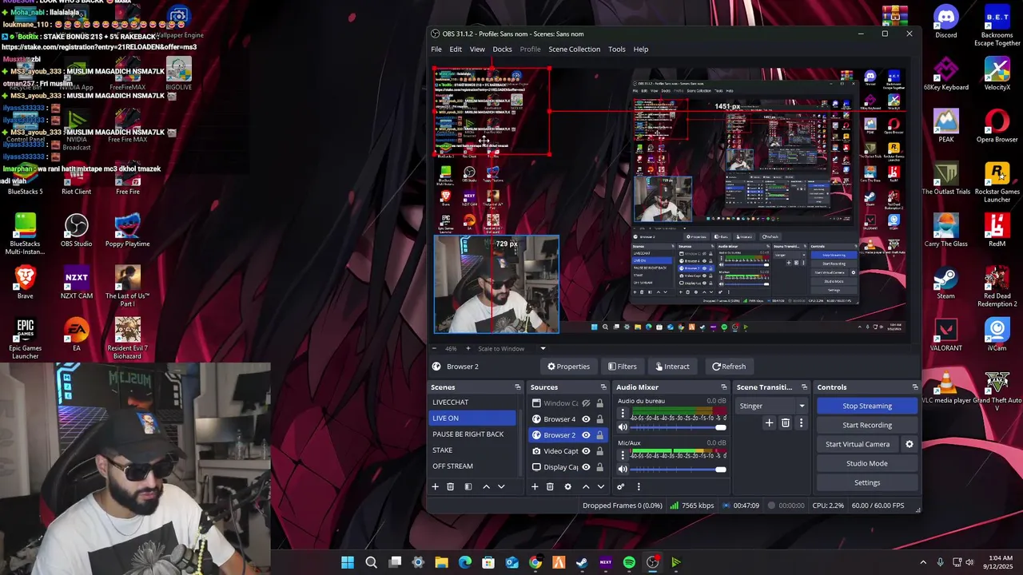Open Mic/Aux three-dot options
Viewport: 1023px width, 575px height.
pyautogui.click(x=623, y=456)
